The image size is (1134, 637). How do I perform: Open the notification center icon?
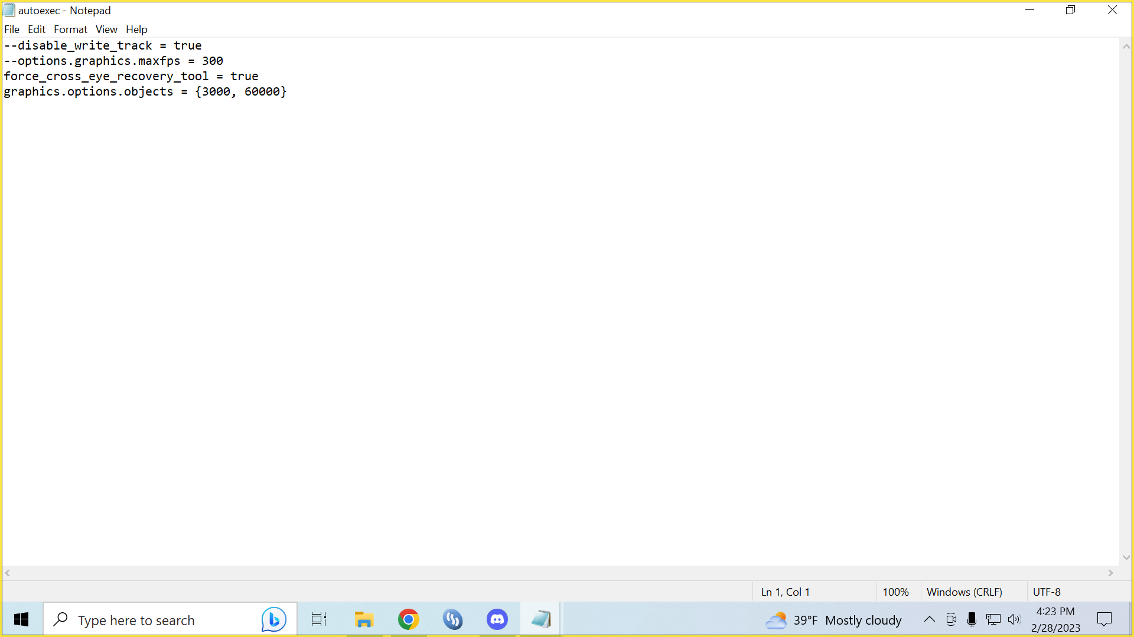(x=1104, y=619)
